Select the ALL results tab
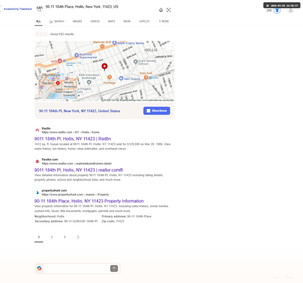 pyautogui.click(x=38, y=21)
